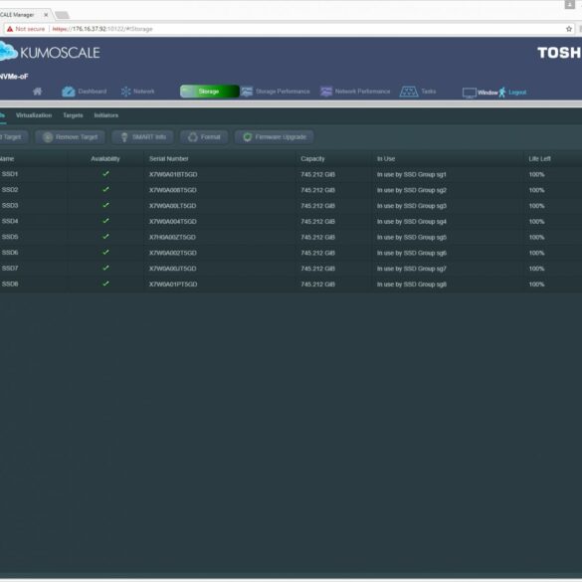Sort by the Life Left column header

(539, 159)
